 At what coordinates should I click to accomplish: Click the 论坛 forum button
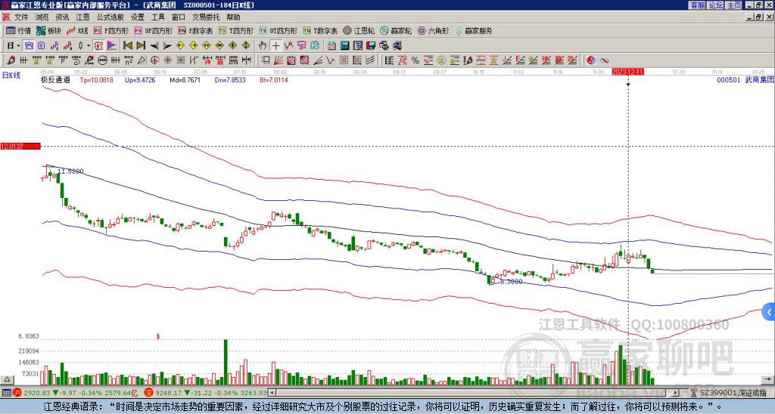[x=715, y=5]
